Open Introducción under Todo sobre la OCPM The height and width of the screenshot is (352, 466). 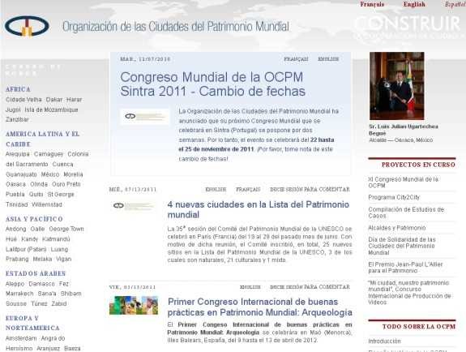(x=384, y=341)
